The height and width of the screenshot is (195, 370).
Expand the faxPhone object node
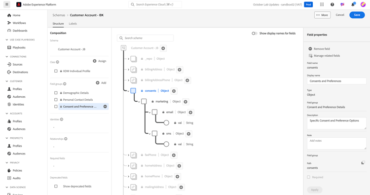(x=128, y=155)
